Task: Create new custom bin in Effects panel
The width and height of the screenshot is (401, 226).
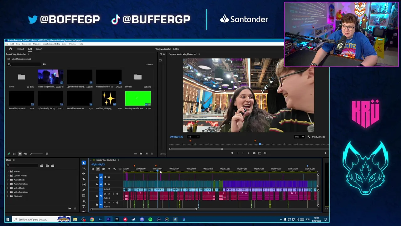Action: tap(70, 208)
